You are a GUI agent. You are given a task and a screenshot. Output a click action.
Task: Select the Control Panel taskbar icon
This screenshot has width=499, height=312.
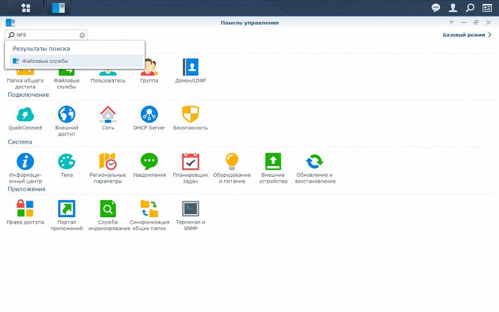(58, 8)
